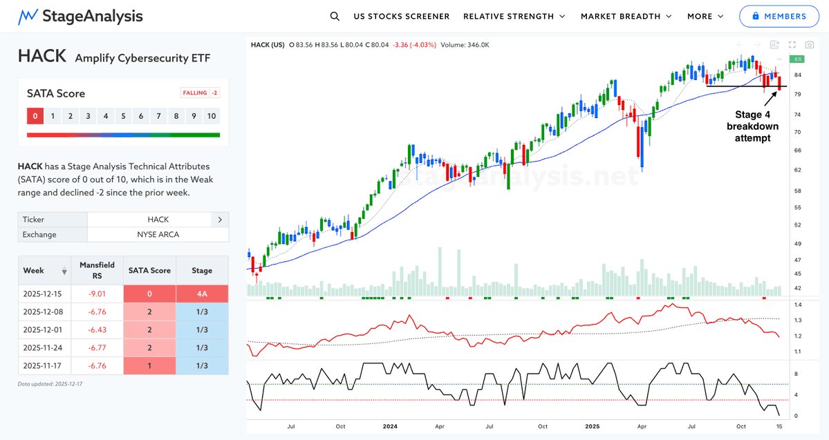Expand the More menu
The height and width of the screenshot is (440, 829).
[705, 17]
